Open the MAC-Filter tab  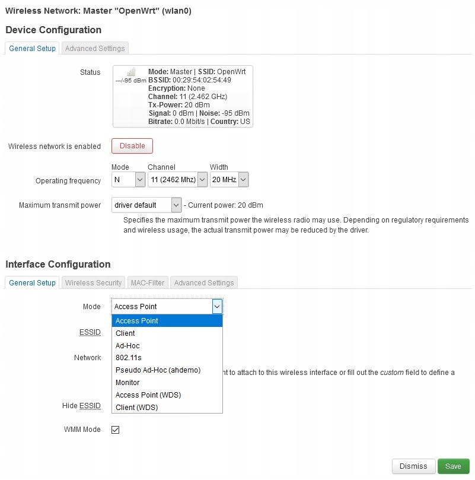pyautogui.click(x=148, y=283)
